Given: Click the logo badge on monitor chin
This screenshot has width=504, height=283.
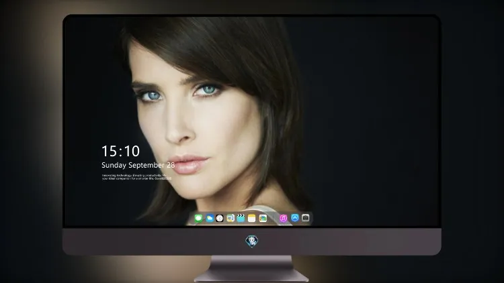Looking at the screenshot, I should pos(252,241).
